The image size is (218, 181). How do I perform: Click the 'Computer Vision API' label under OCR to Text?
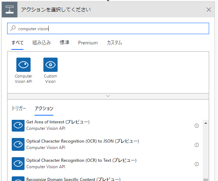tap(46, 167)
